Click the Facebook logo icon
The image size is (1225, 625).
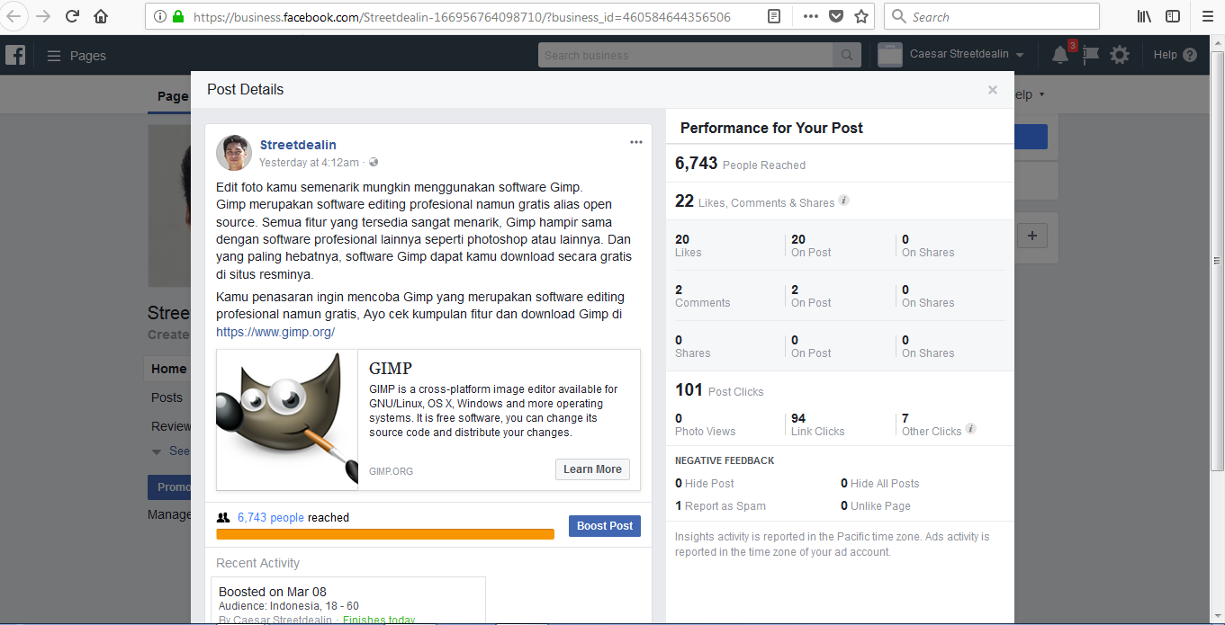point(15,55)
